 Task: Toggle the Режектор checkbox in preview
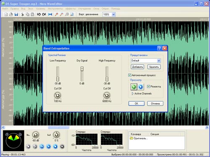click(x=148, y=86)
